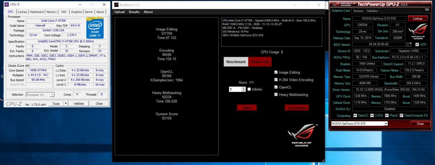
Task: Select the CPU tab in CPU-Z
Action: 11,12
